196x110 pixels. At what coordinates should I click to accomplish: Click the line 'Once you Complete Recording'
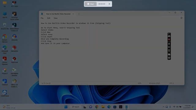point(55,39)
